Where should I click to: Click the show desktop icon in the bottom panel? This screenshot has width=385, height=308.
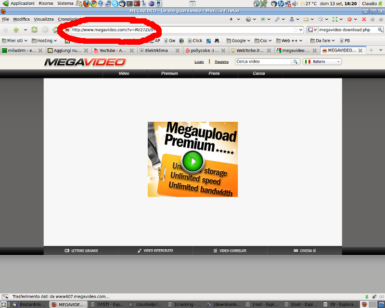(x=4, y=305)
